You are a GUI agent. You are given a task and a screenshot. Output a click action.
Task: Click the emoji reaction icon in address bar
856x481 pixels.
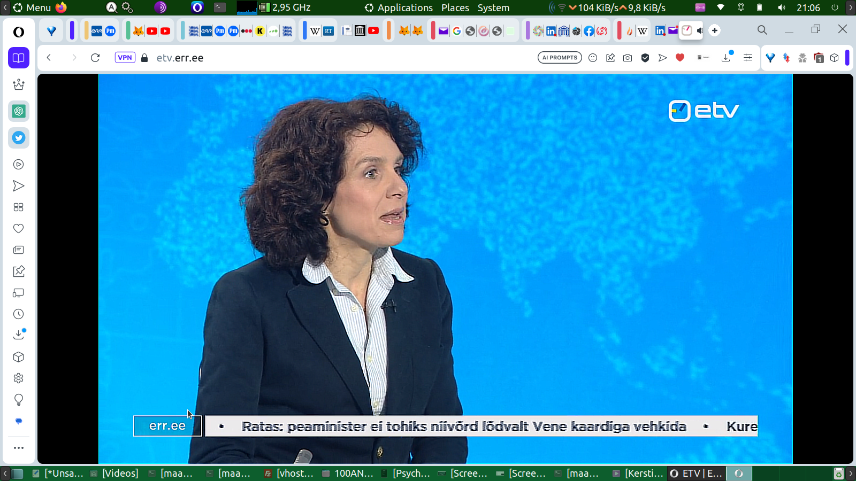(593, 58)
